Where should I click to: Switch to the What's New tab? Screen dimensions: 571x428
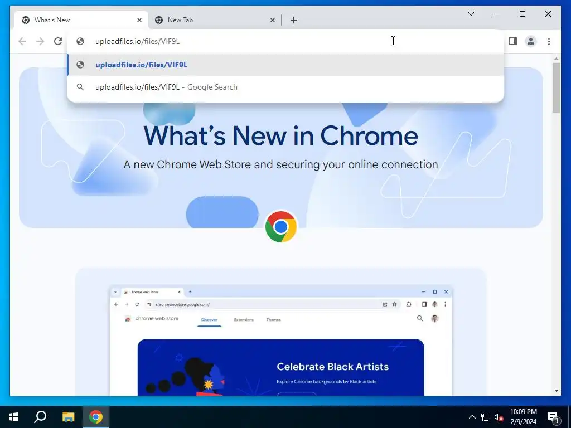(x=81, y=20)
